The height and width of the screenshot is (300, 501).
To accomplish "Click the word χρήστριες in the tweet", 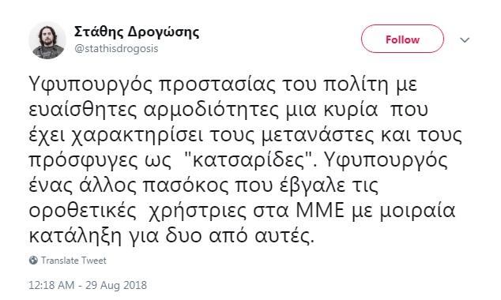I will 198,212.
